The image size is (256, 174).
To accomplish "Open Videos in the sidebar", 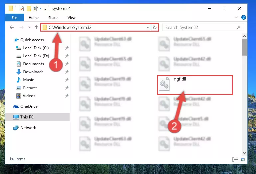I will coord(29,96).
